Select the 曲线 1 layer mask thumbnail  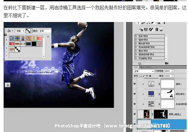click(x=168, y=84)
